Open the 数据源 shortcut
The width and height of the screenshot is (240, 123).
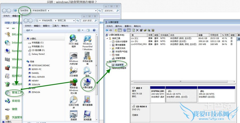click(x=73, y=115)
